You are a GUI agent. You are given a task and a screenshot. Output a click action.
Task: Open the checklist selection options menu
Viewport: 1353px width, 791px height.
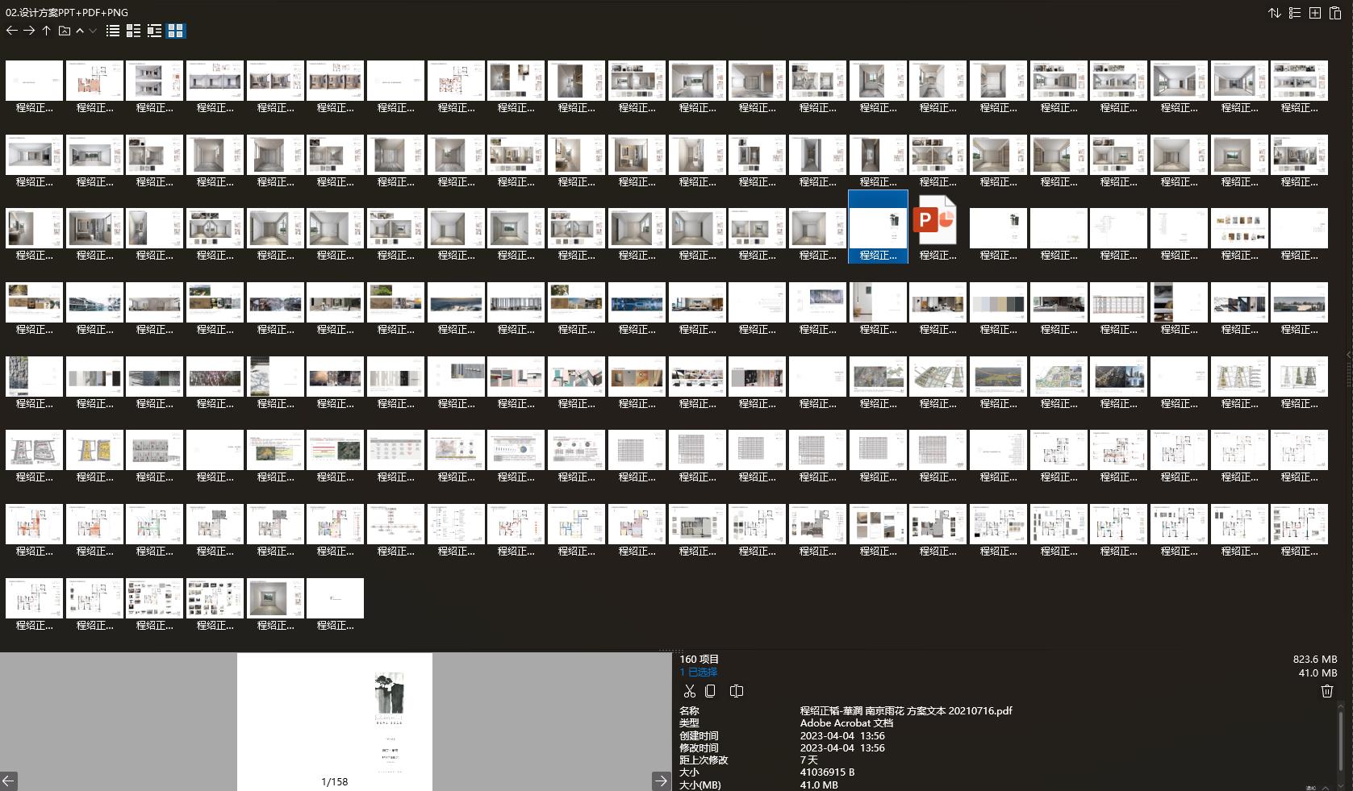coord(1295,13)
